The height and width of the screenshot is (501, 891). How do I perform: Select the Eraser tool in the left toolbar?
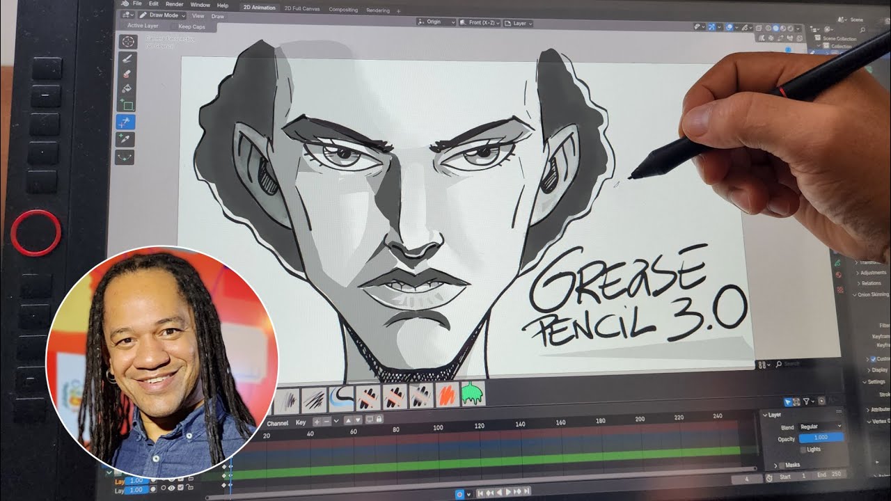(126, 74)
